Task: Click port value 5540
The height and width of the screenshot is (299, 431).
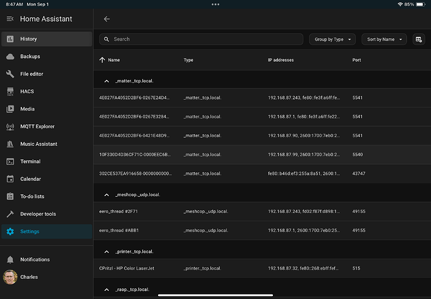Action: [357, 155]
